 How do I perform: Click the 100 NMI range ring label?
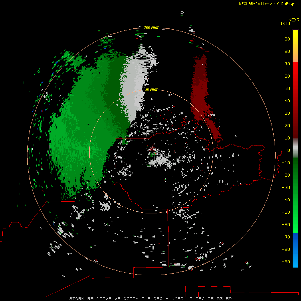coord(151,27)
